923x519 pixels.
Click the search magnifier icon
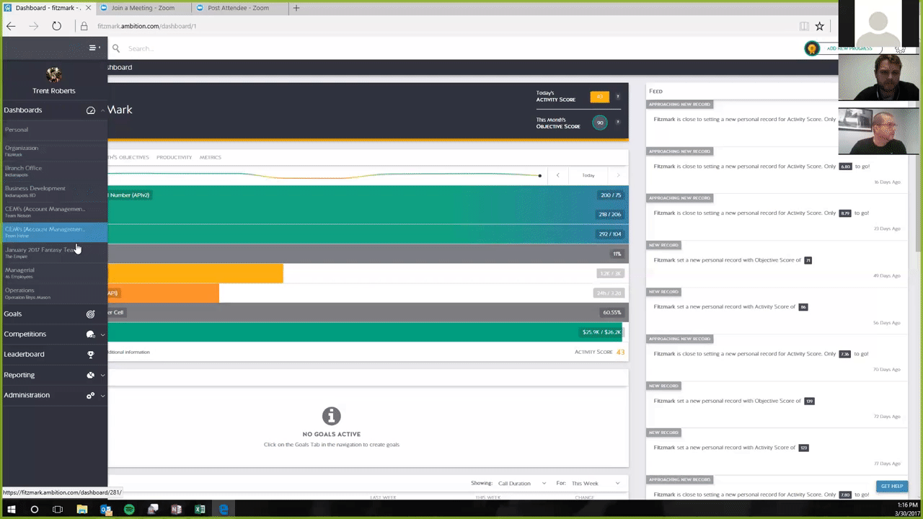116,48
